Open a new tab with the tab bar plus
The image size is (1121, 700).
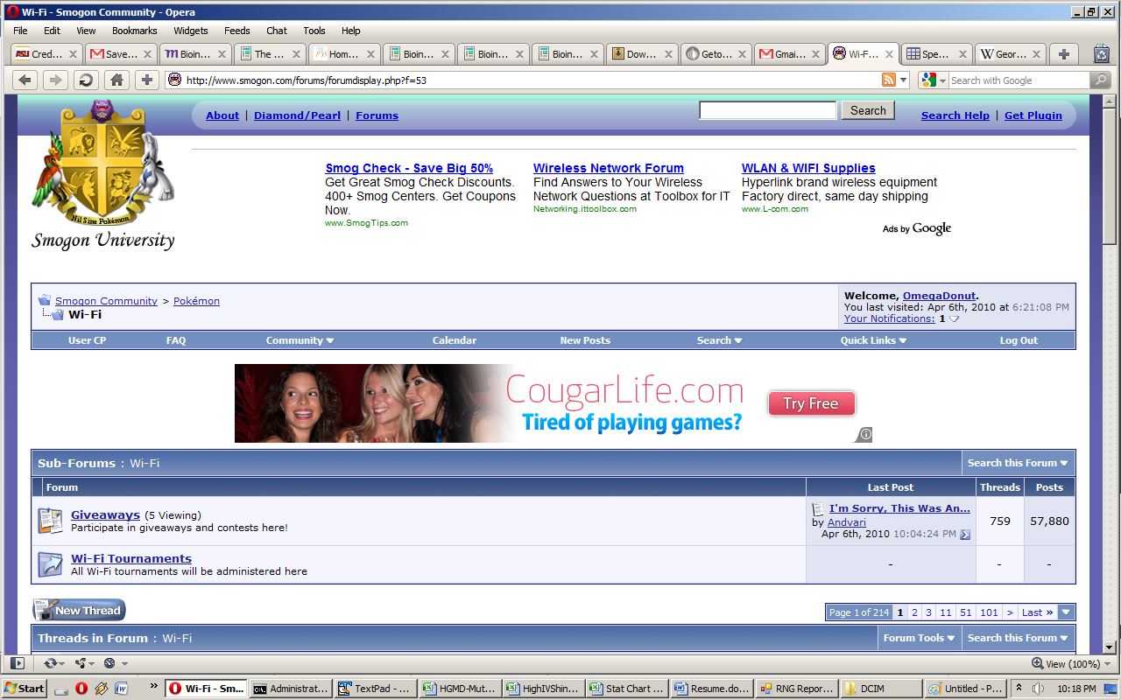point(1064,54)
